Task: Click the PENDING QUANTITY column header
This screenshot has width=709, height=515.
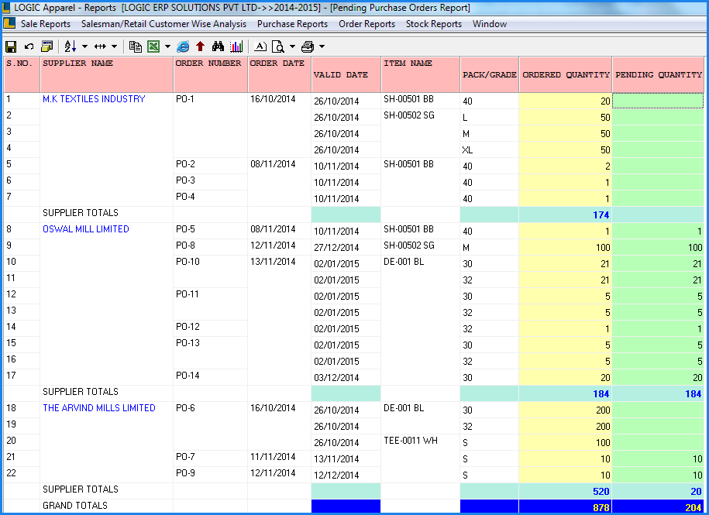Action: click(659, 74)
